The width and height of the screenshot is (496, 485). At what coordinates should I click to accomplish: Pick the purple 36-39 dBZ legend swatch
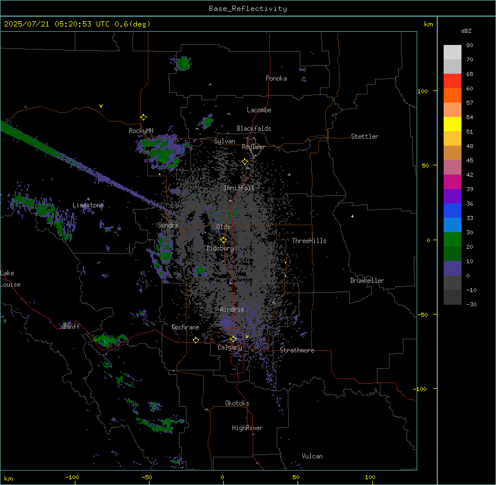click(x=452, y=196)
